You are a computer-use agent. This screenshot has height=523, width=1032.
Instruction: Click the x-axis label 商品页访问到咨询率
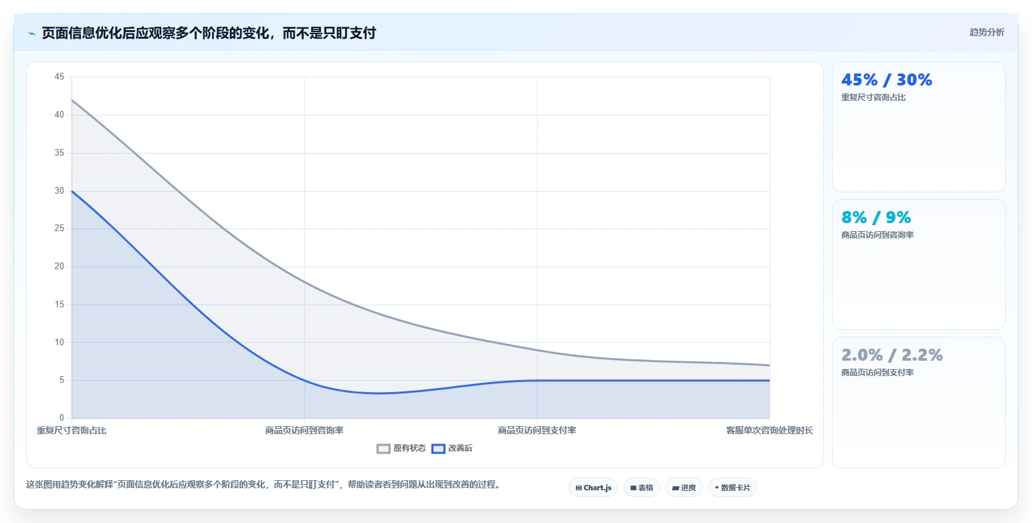[304, 430]
